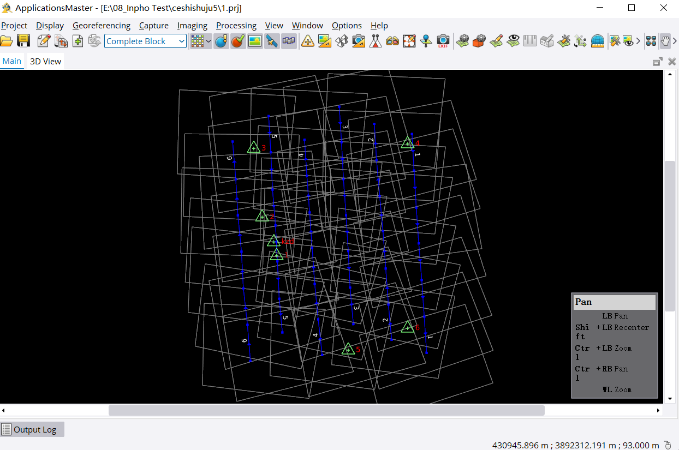Screen dimensions: 679x450
Task: Save project with the floppy disk icon
Action: tap(23, 41)
